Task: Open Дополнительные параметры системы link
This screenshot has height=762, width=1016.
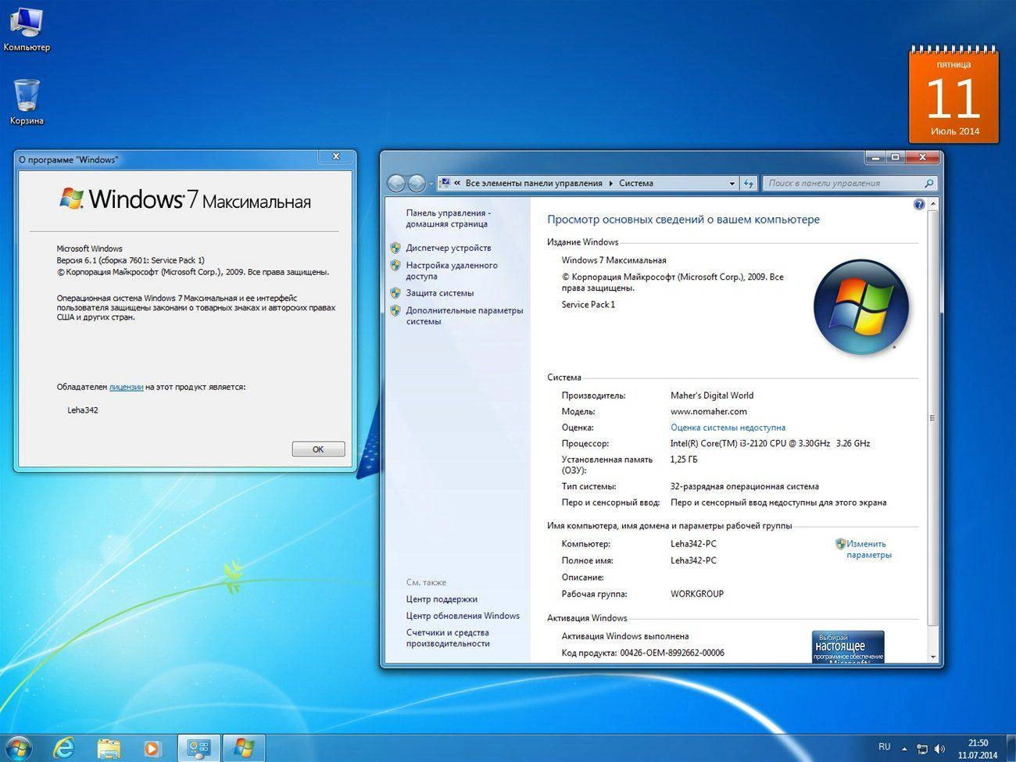Action: tap(464, 316)
